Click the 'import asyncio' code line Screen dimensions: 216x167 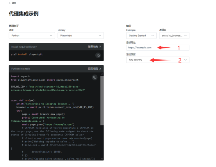21,76
